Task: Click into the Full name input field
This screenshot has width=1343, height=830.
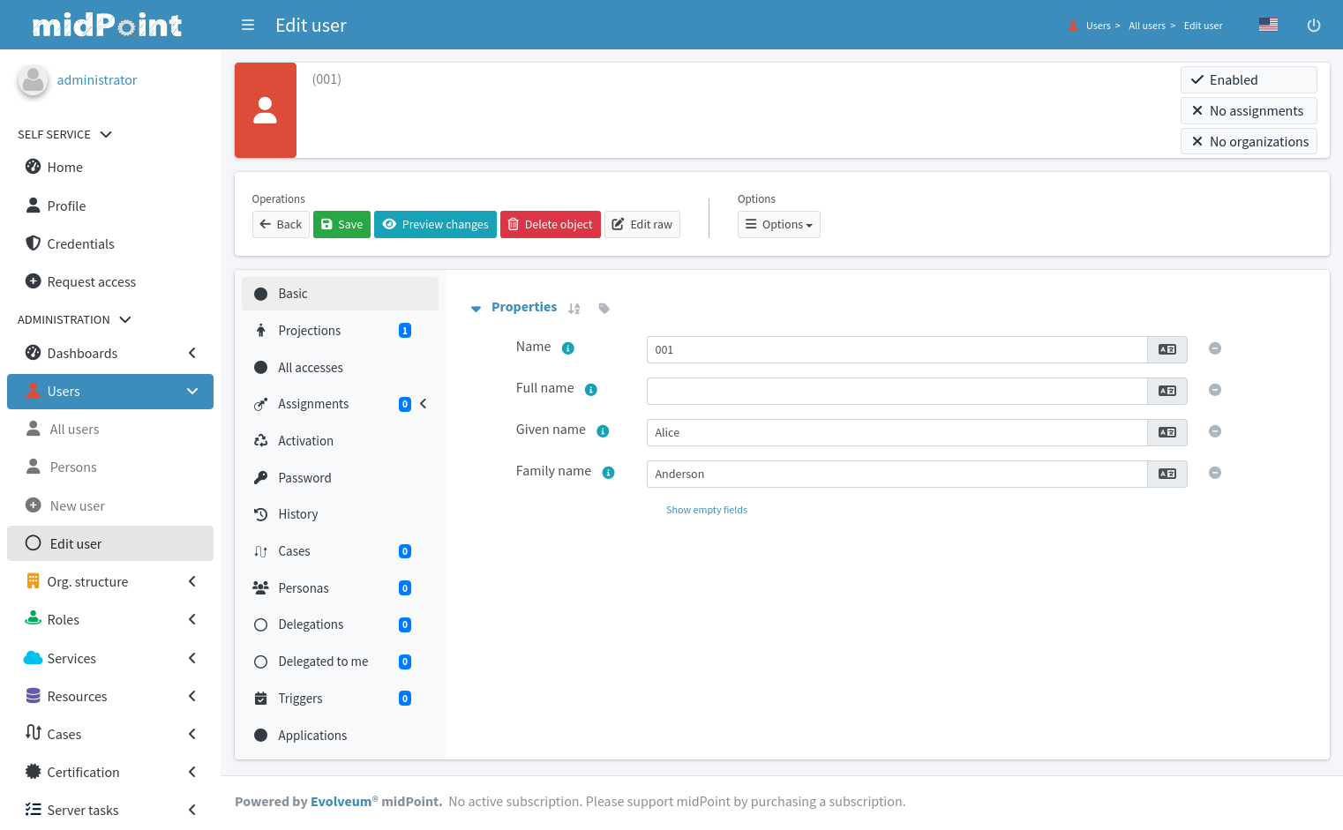Action: point(896,392)
